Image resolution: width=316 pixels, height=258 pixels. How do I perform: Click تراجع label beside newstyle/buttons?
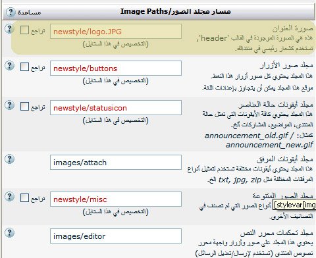coord(38,68)
